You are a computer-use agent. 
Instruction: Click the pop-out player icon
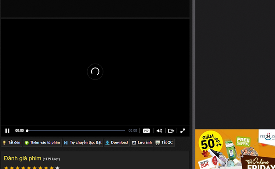(x=171, y=131)
